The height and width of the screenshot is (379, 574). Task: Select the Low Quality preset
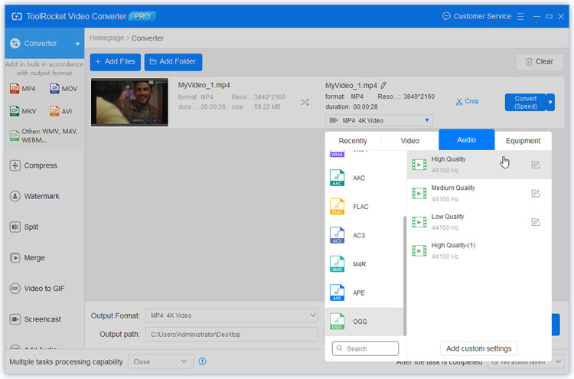click(x=479, y=222)
